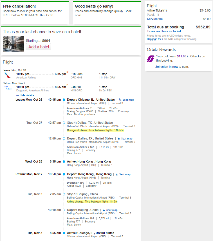Click seat icon beside Depart: Beijing
The width and height of the screenshot is (213, 241).
coord(104,210)
